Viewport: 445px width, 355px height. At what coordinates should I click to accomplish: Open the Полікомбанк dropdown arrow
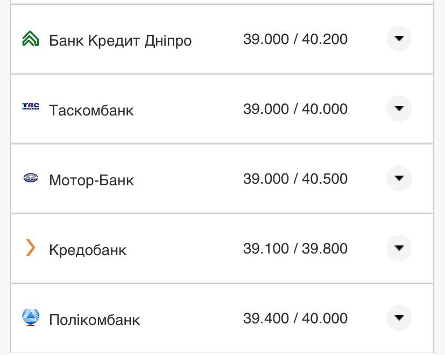tap(399, 317)
